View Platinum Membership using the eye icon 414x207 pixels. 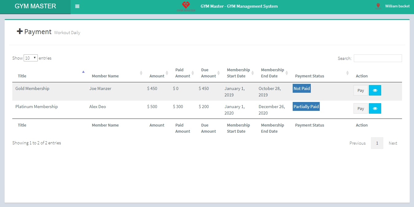click(x=375, y=108)
